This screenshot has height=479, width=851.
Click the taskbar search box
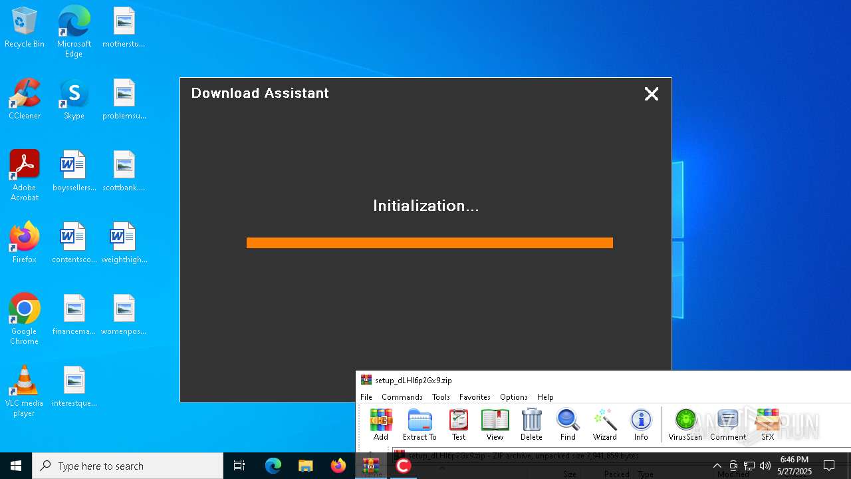pos(128,466)
